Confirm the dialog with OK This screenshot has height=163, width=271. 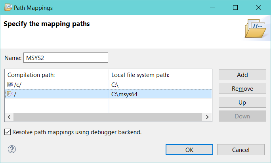pos(189,150)
